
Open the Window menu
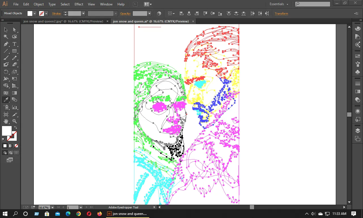point(106,4)
